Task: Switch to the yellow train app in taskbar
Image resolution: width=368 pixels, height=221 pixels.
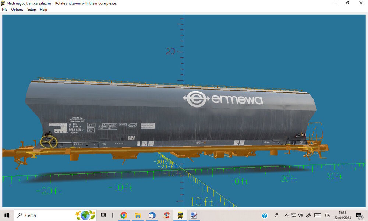Action: pos(180,215)
